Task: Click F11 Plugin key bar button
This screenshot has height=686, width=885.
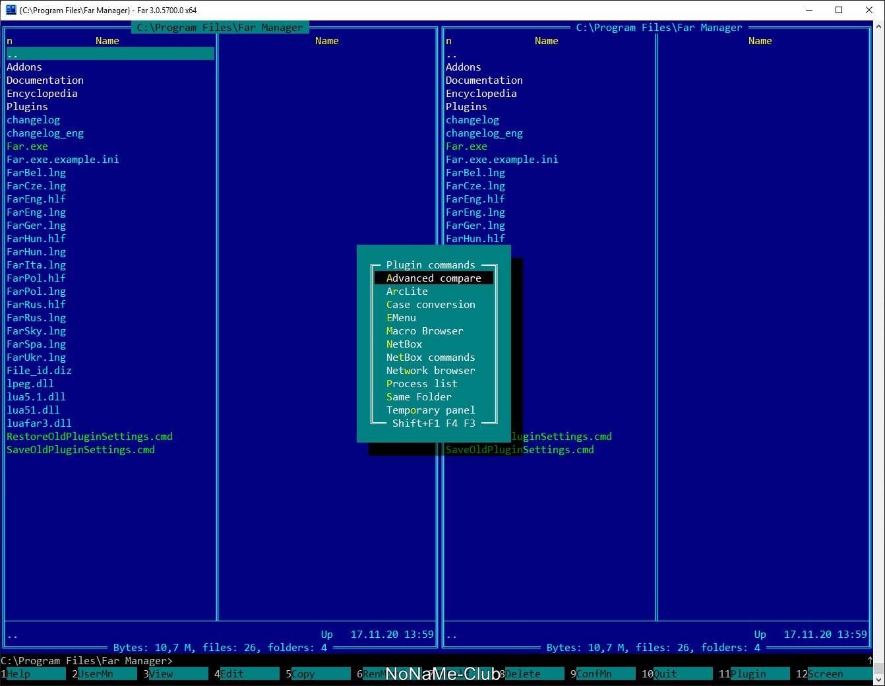Action: [x=754, y=673]
